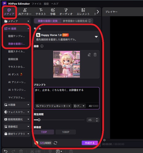143x153 pixels.
Task: Select AI アニメーシ... sidebar item
Action: (x=17, y=82)
